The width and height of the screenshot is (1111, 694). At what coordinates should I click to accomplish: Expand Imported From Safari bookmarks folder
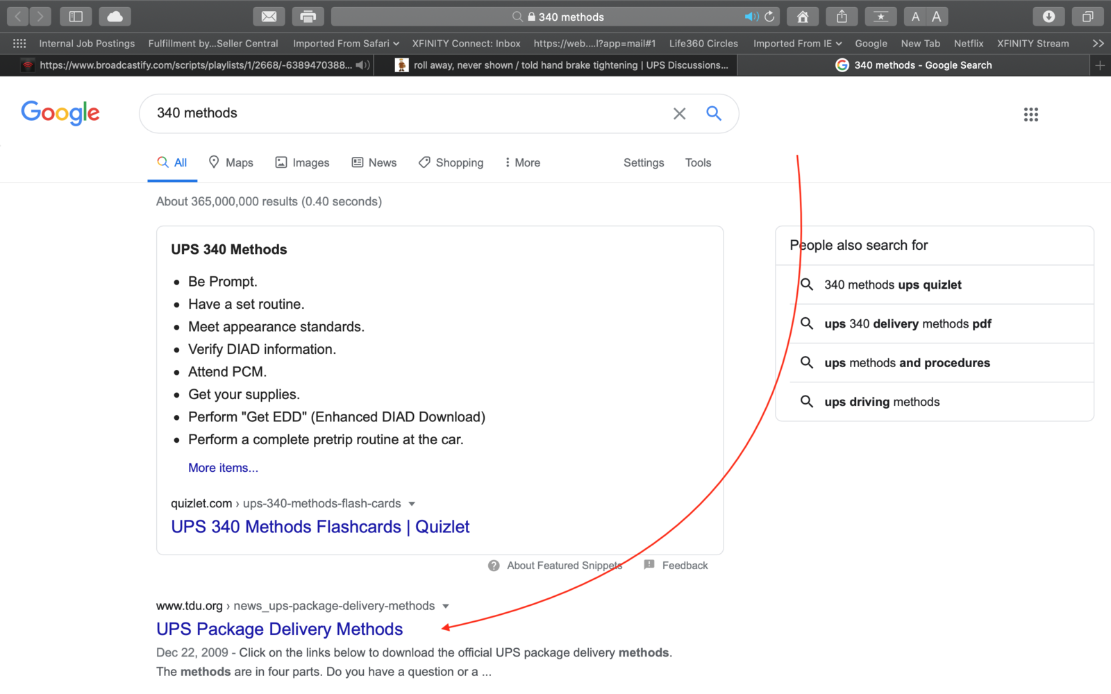pyautogui.click(x=346, y=43)
